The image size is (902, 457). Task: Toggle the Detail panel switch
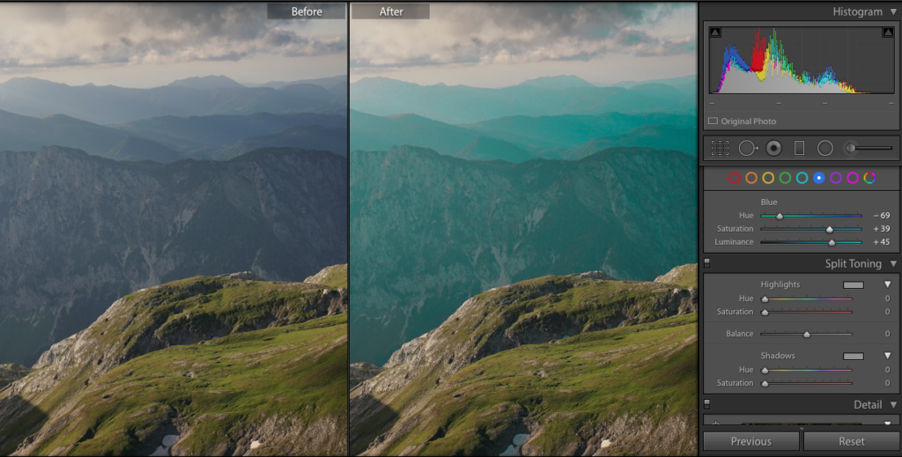coord(706,404)
